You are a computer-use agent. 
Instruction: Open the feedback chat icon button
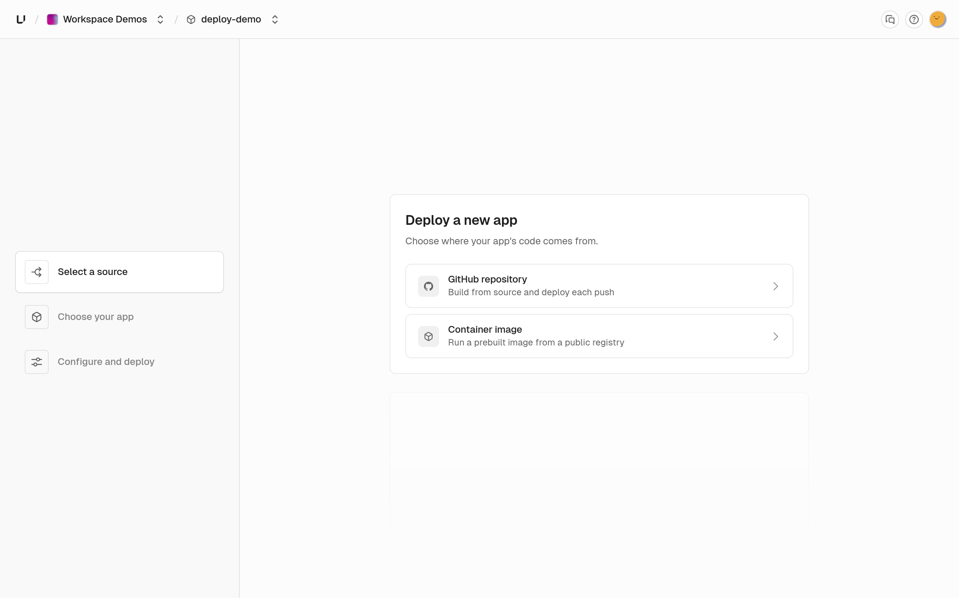click(890, 19)
